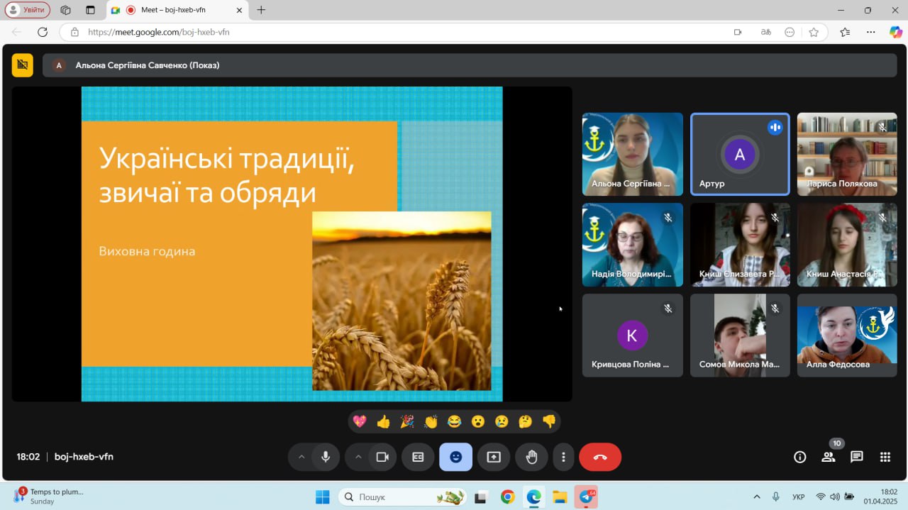
Task: Open the activities grid icon
Action: pyautogui.click(x=885, y=457)
